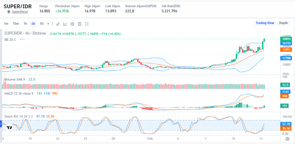Click the Volume 24jam value 222,0

(x=130, y=11)
